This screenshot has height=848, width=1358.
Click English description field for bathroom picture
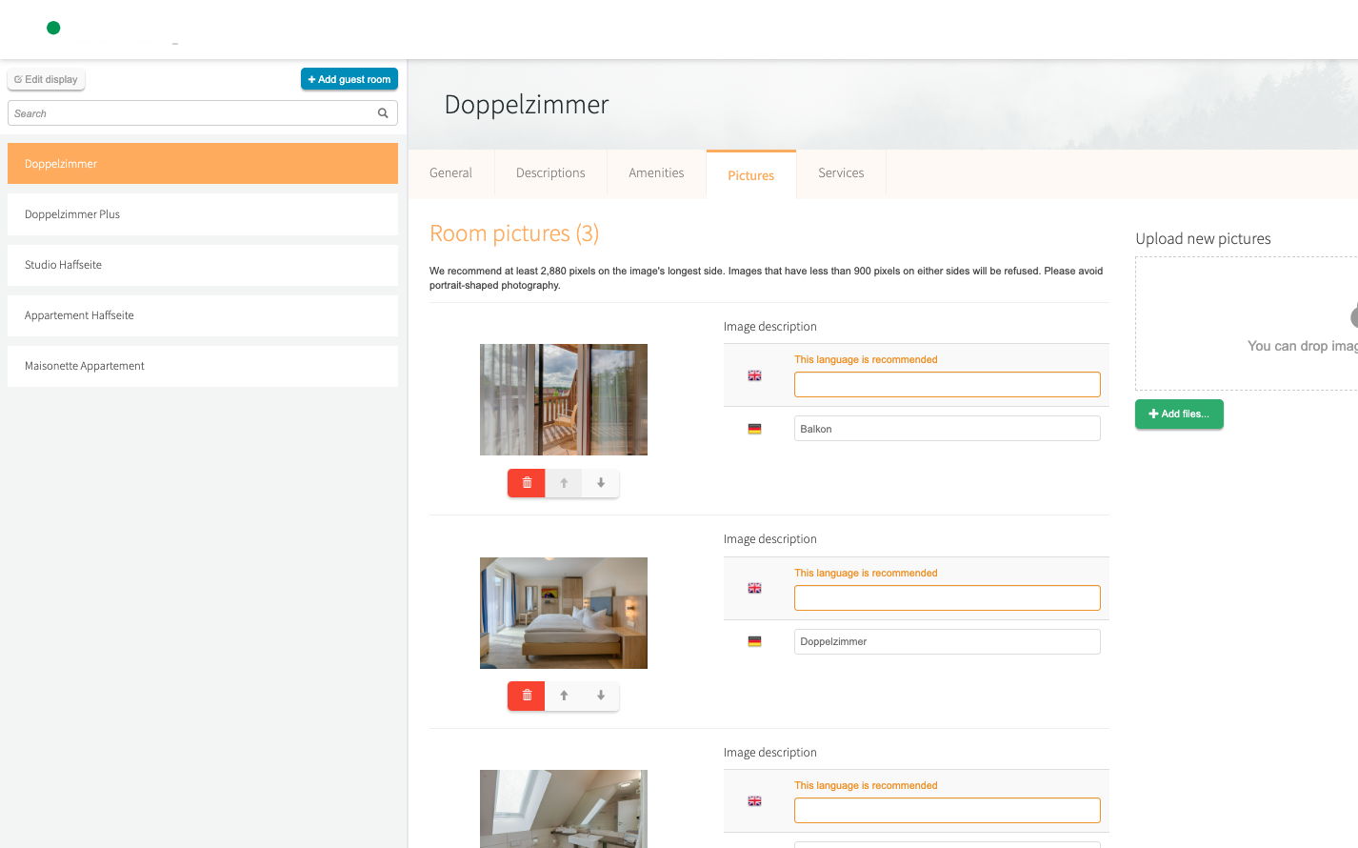coord(948,810)
